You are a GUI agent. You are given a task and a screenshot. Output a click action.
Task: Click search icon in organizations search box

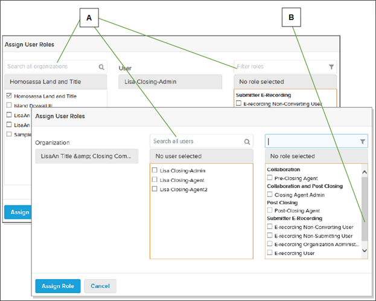tap(101, 66)
